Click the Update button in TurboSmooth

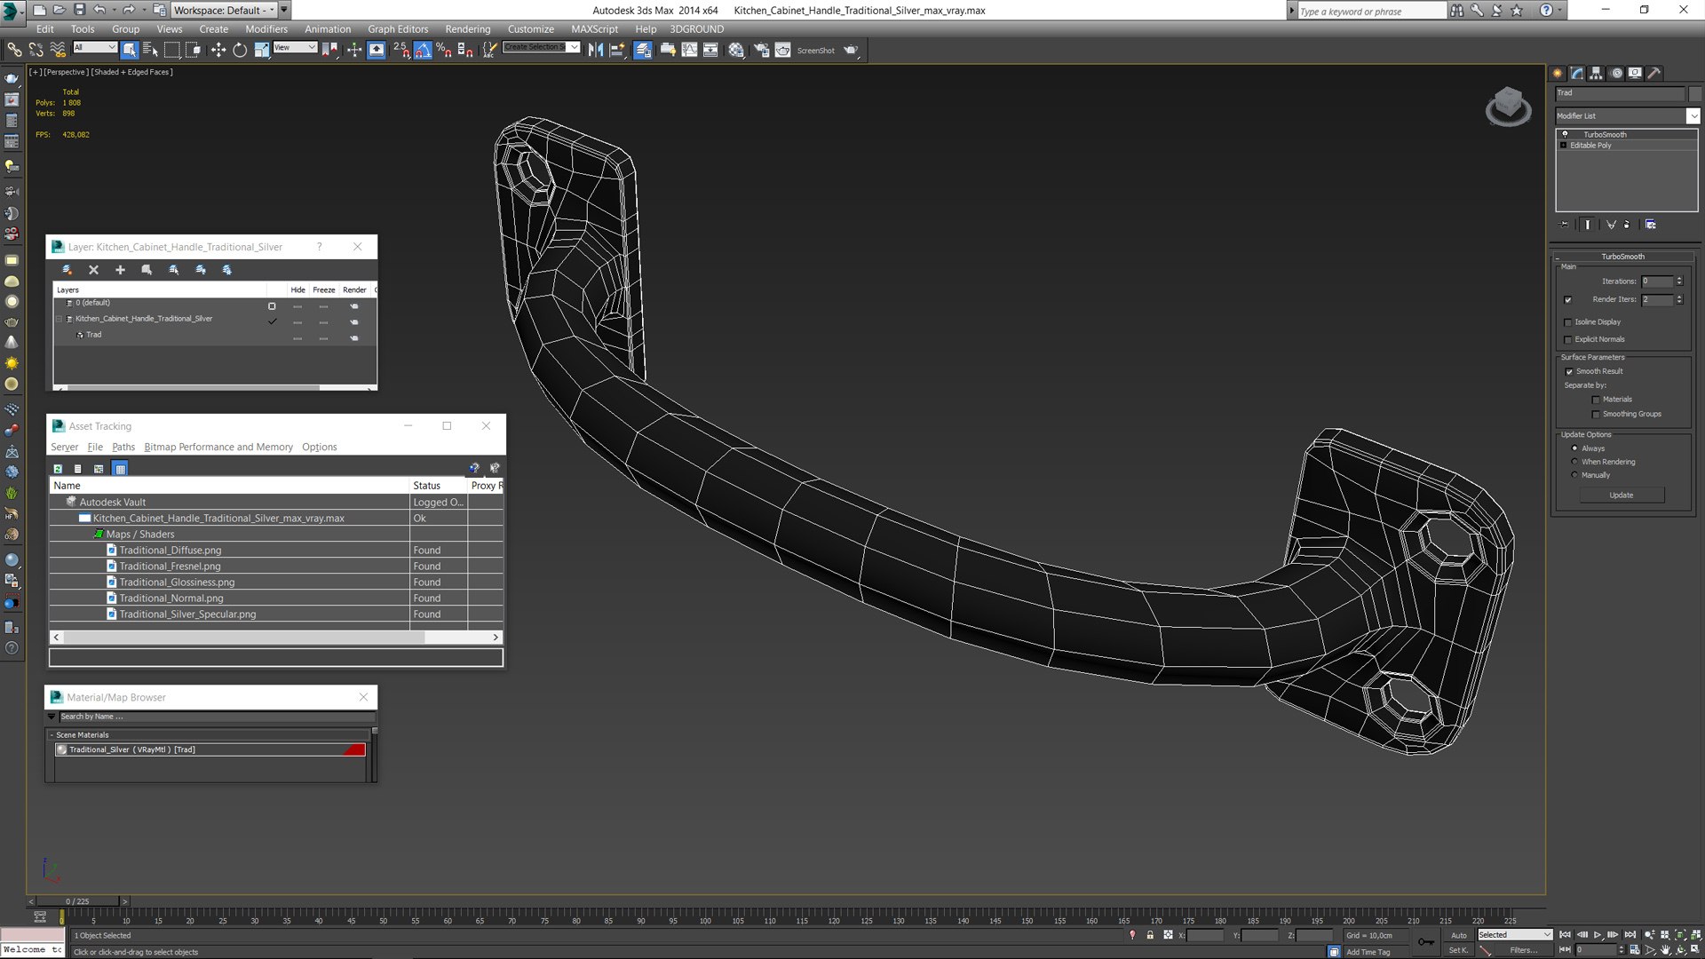point(1621,495)
